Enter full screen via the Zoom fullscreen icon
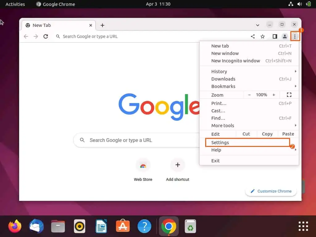This screenshot has width=316, height=237. [x=289, y=95]
